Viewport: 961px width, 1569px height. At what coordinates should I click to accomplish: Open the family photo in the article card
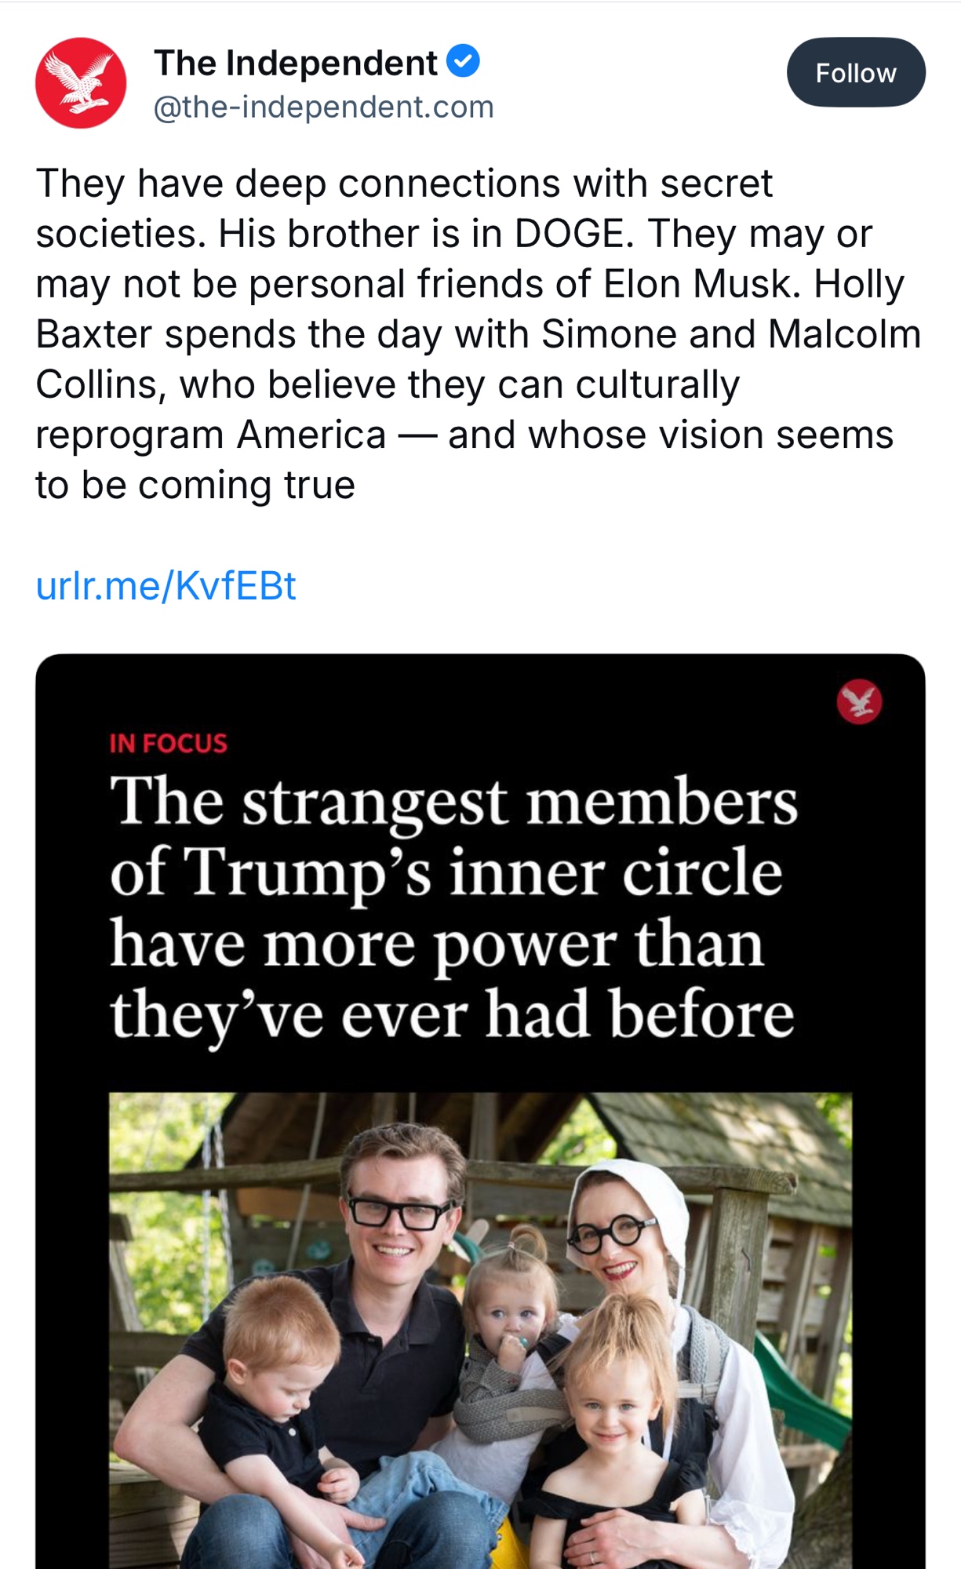(x=480, y=1334)
